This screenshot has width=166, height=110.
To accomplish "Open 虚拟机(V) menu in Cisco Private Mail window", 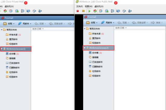I will 9,6.
